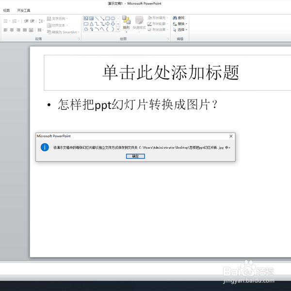Select the rectangle shape
Screen dimensions: 291x291
[x=108, y=18]
